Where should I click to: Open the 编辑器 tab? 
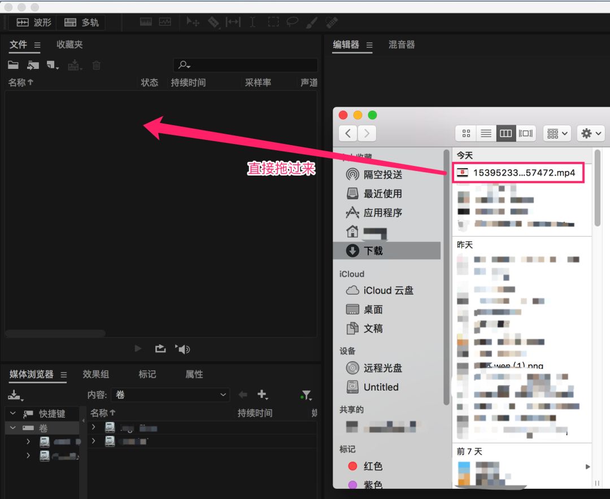[x=346, y=45]
